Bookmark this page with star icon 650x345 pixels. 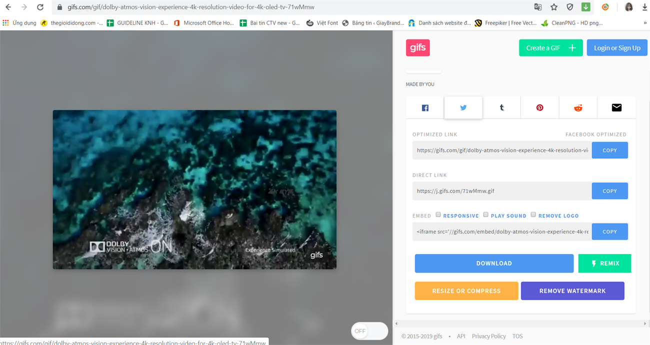tap(554, 7)
